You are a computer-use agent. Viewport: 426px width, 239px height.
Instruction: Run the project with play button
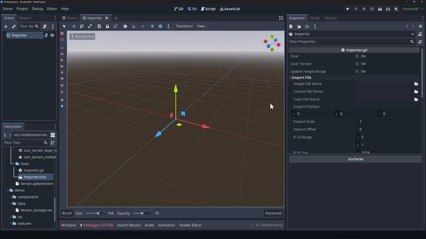[x=347, y=9]
